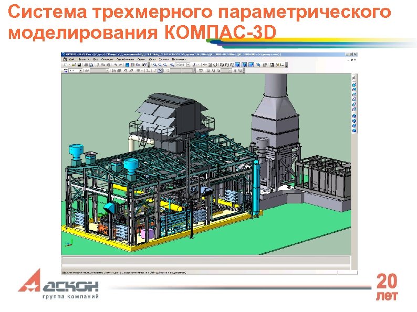Open the Файл menu in KOMPAS-3D

72,59
